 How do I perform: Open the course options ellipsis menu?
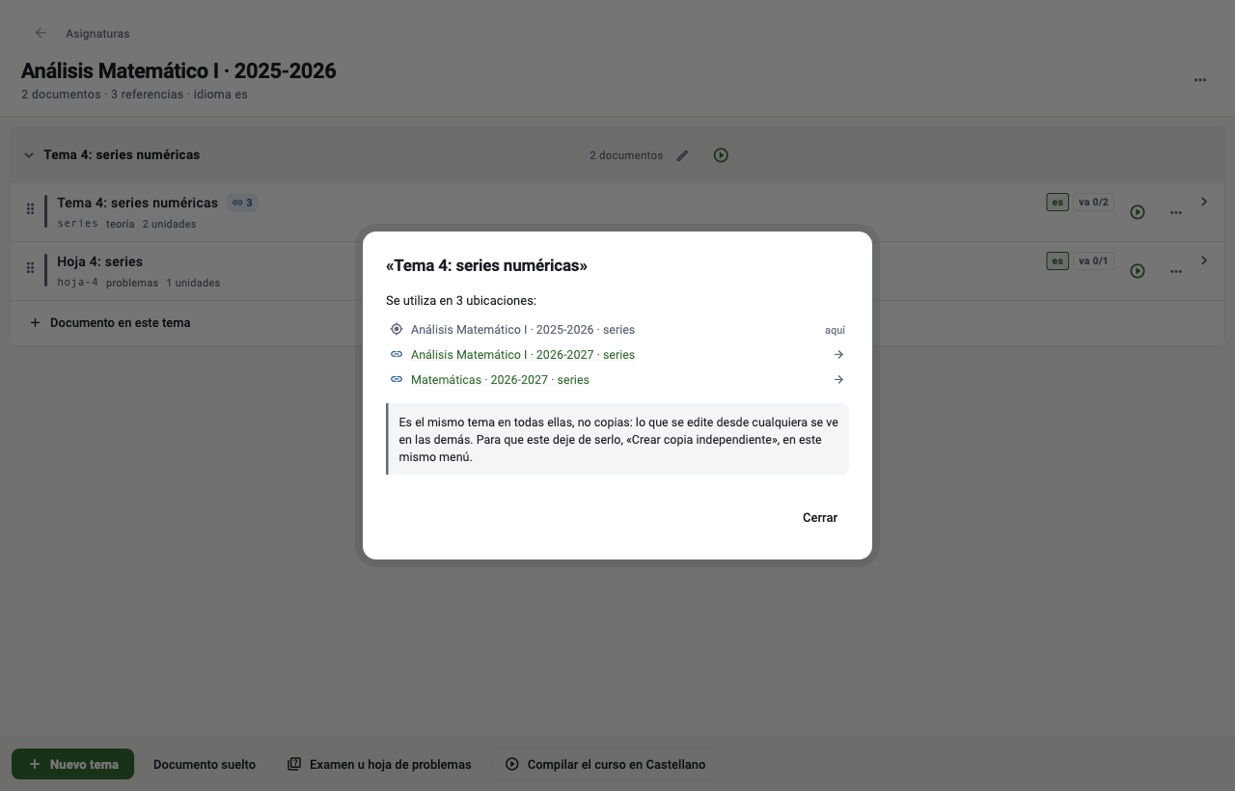point(1200,80)
